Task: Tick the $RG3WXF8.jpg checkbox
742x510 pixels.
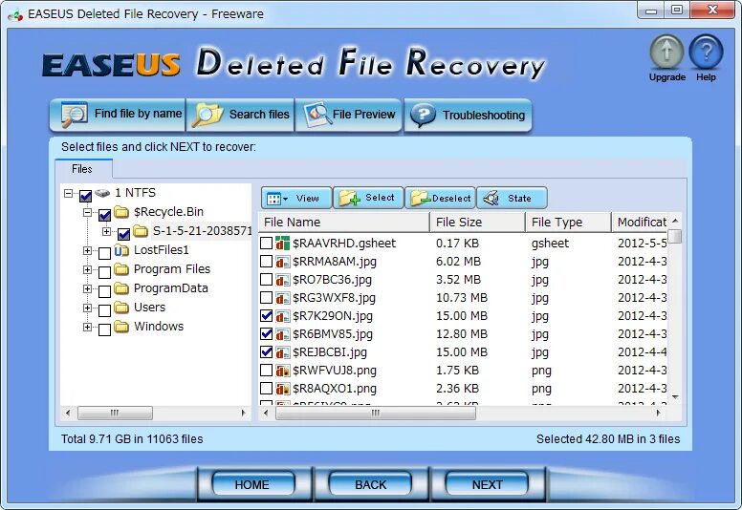Action: click(267, 298)
